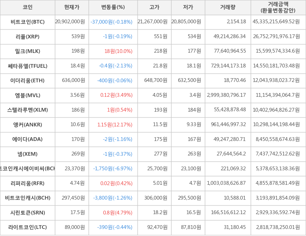Click the 쎄타퓨엘(TFUEL) coin name

(x=28, y=66)
